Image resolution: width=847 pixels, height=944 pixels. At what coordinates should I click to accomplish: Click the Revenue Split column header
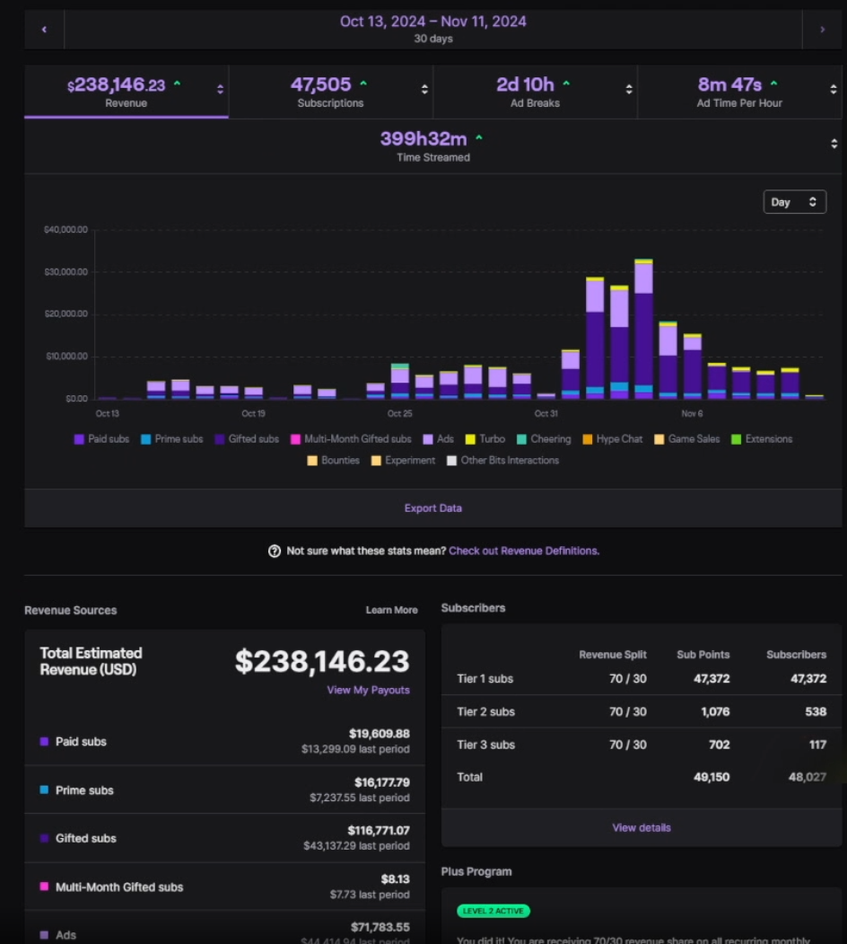[x=613, y=655]
